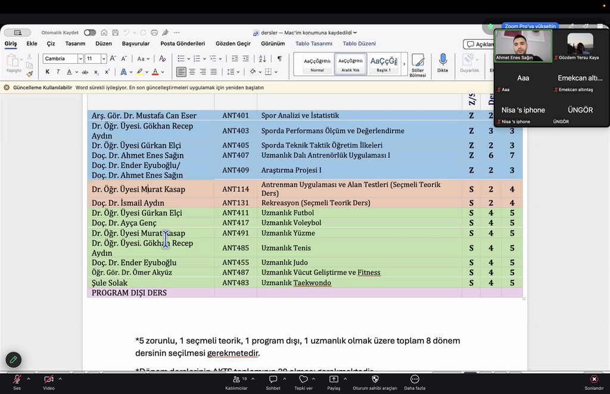Screen dimensions: 610x394
Task: Click the show paragraph marks icon
Action: [x=279, y=59]
